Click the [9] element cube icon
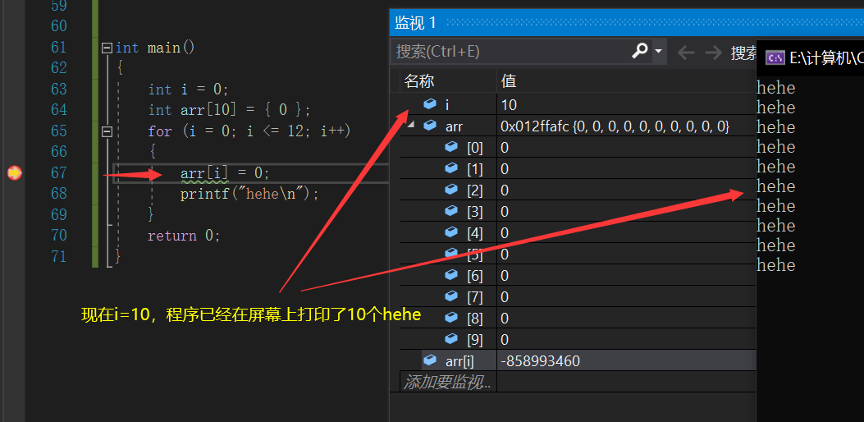The image size is (864, 422). [x=452, y=338]
